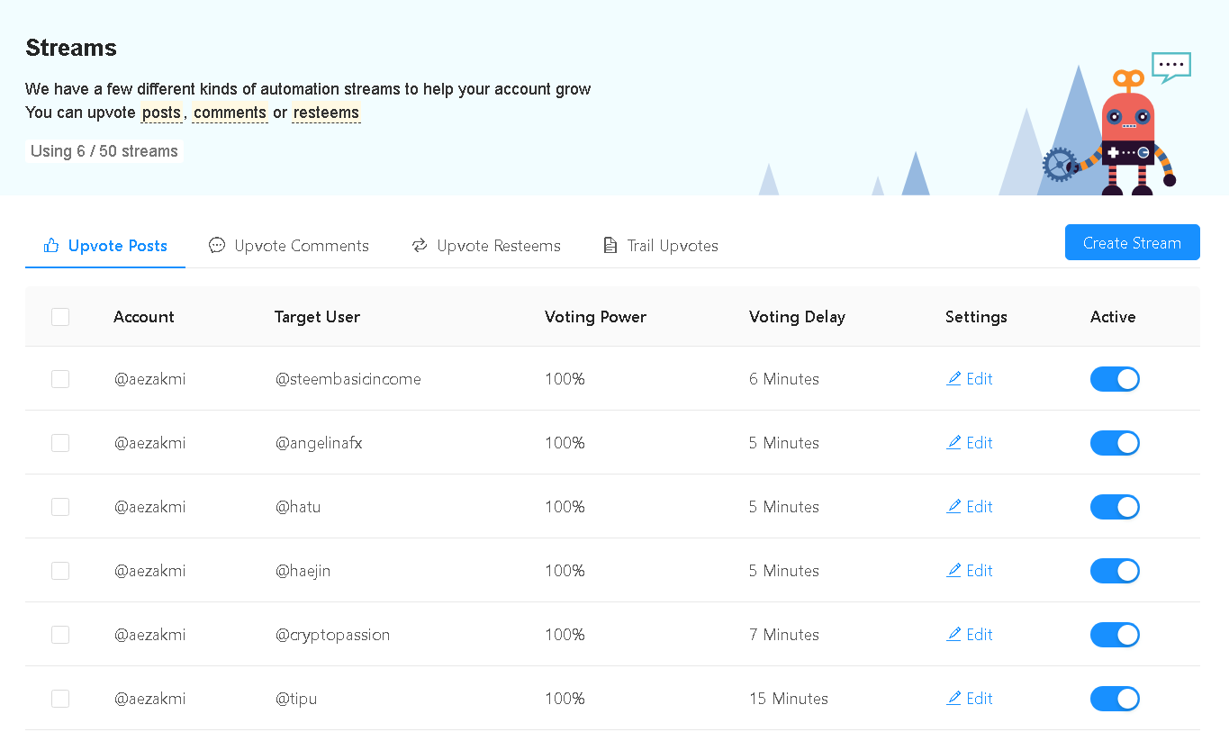Viewport: 1229px width, 732px height.
Task: Click the pencil icon in the @cryptopassion row
Action: [x=954, y=635]
